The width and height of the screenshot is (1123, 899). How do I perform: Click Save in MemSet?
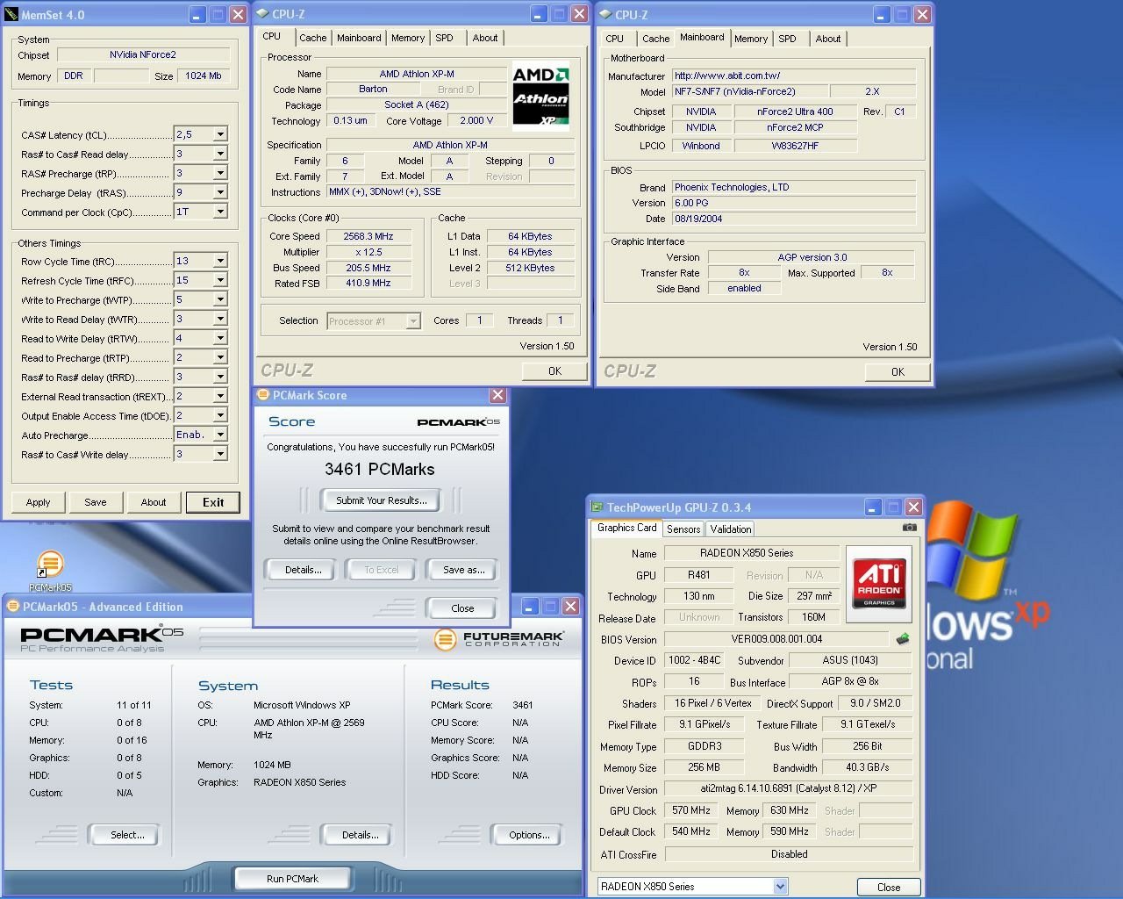point(96,502)
